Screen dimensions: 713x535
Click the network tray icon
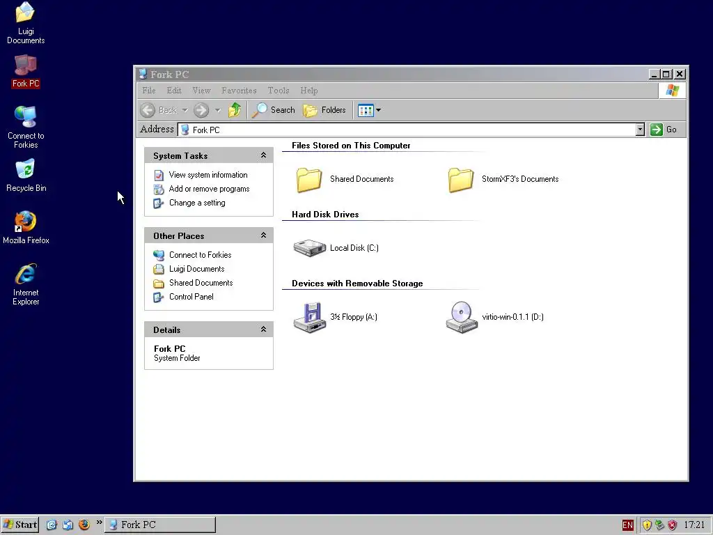point(659,525)
